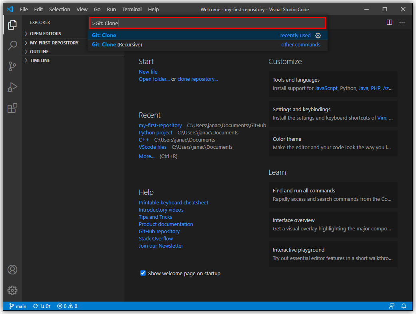The height and width of the screenshot is (314, 416).
Task: Split the editor right
Action: [389, 22]
